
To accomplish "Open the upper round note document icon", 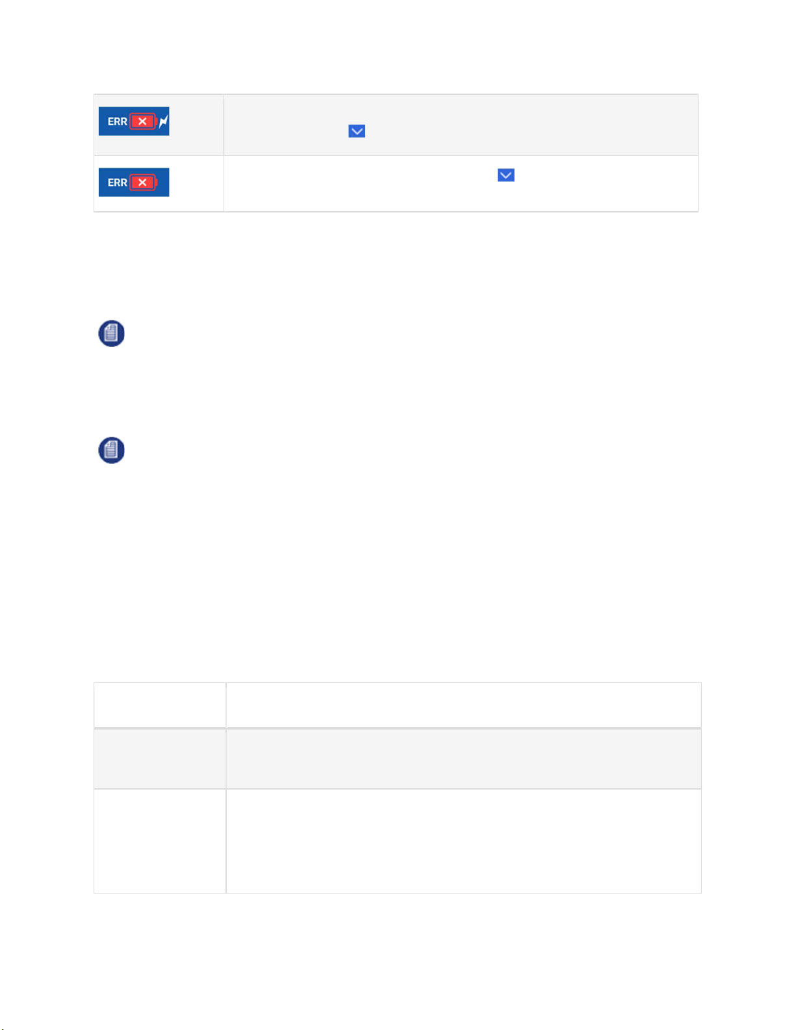I will pyautogui.click(x=111, y=333).
